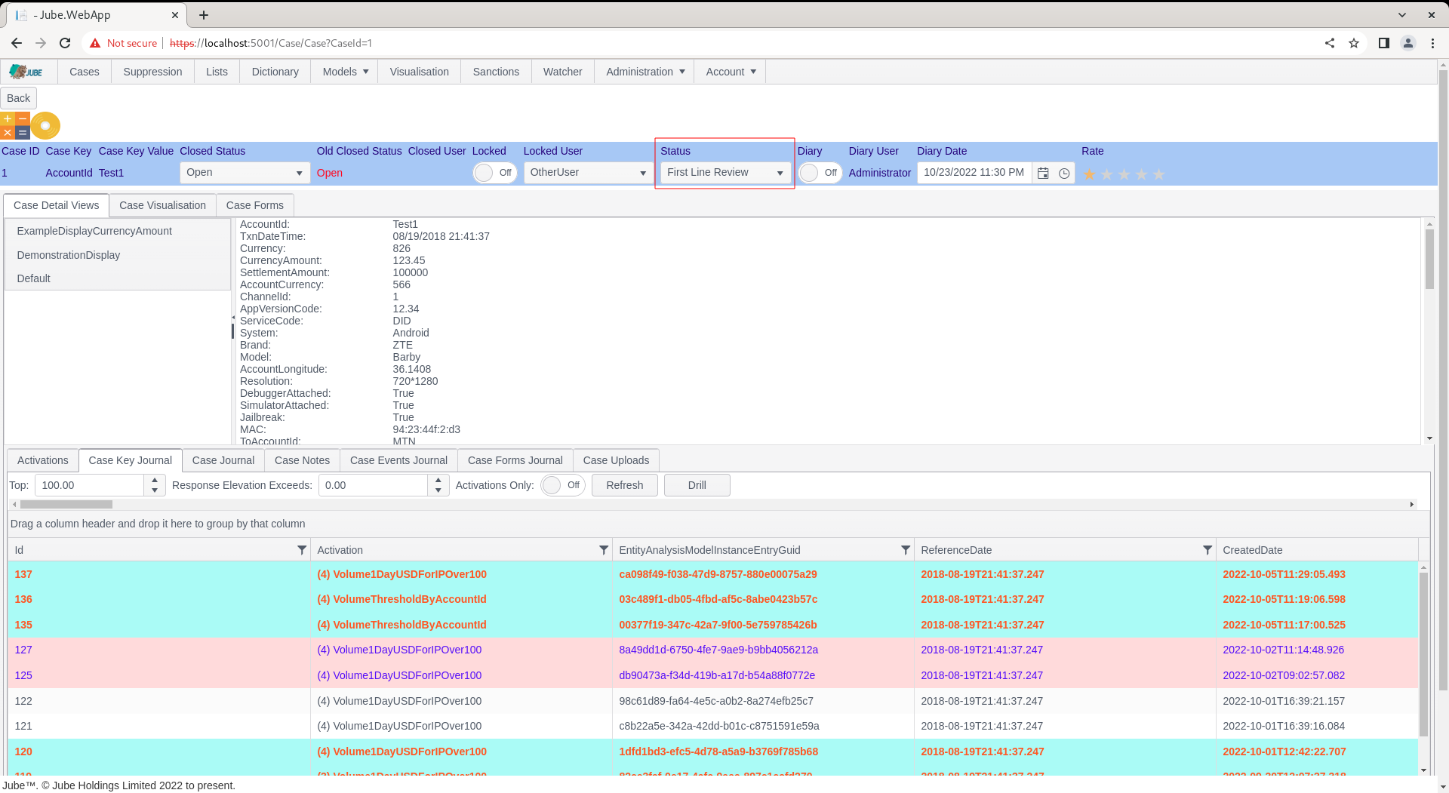Select journal row with Id 122
1449x793 pixels.
click(713, 701)
